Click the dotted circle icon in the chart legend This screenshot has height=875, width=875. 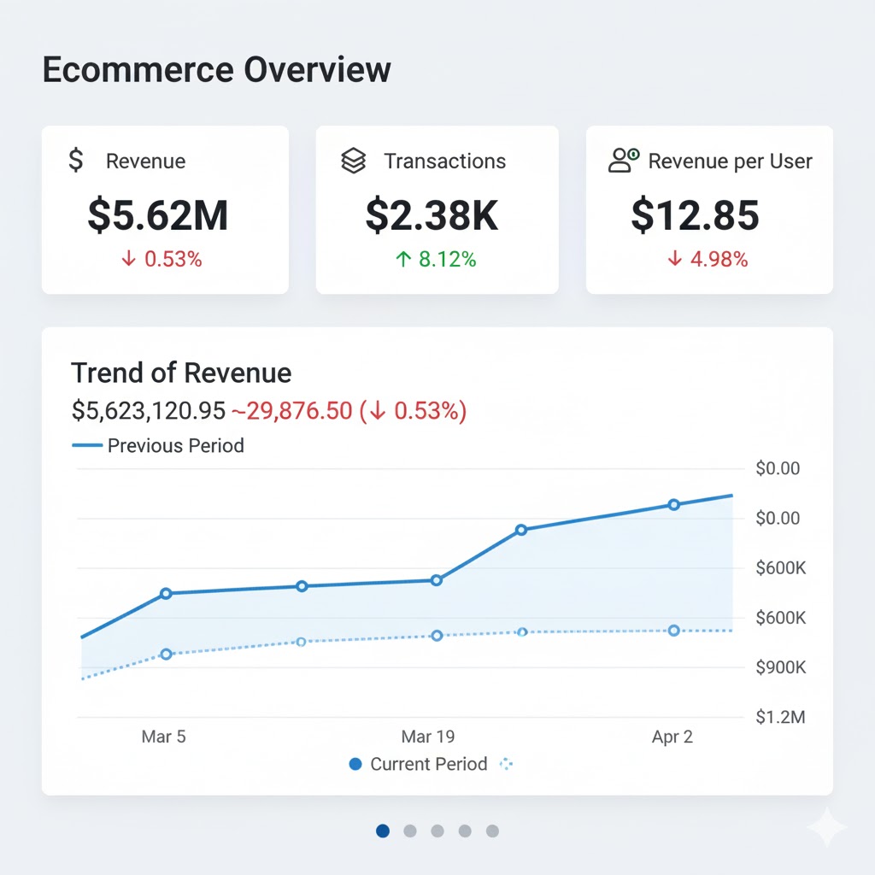505,764
